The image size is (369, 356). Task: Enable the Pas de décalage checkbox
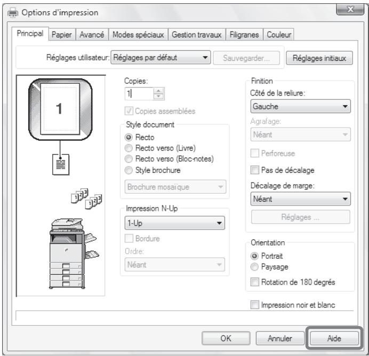(x=255, y=170)
